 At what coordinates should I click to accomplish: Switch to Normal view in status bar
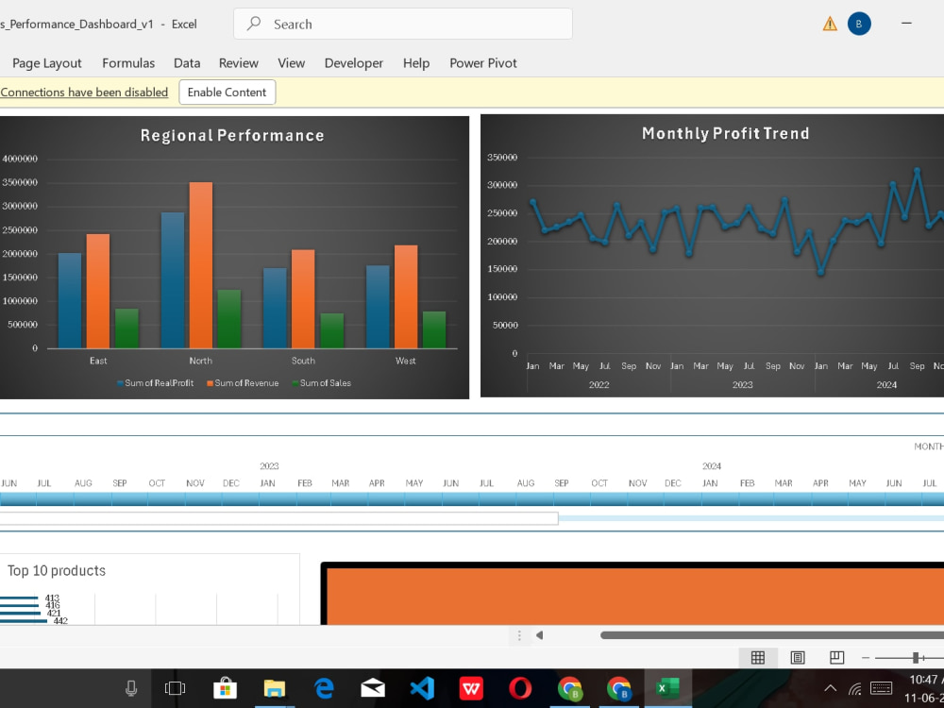tap(758, 657)
